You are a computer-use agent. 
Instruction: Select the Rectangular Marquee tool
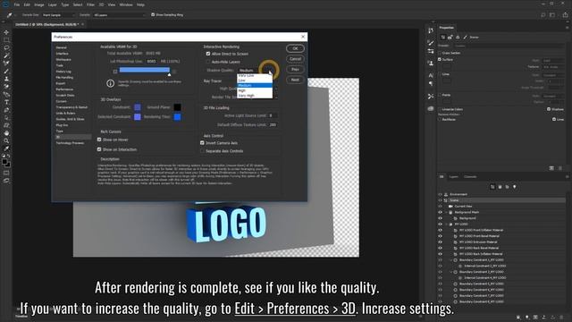tap(6, 40)
